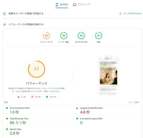
Task: Switch to the 携帯電話 (mobile) tab
Action: click(x=62, y=5)
